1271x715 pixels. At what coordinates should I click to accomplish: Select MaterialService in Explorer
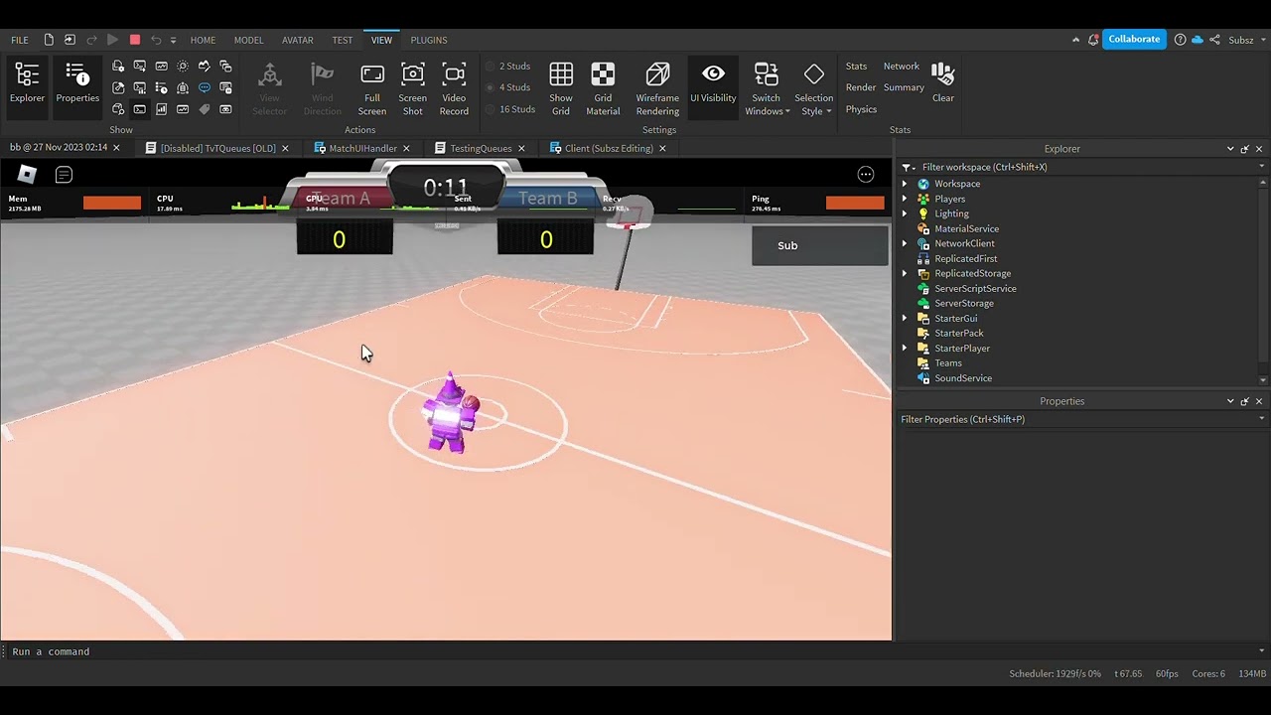pos(966,228)
